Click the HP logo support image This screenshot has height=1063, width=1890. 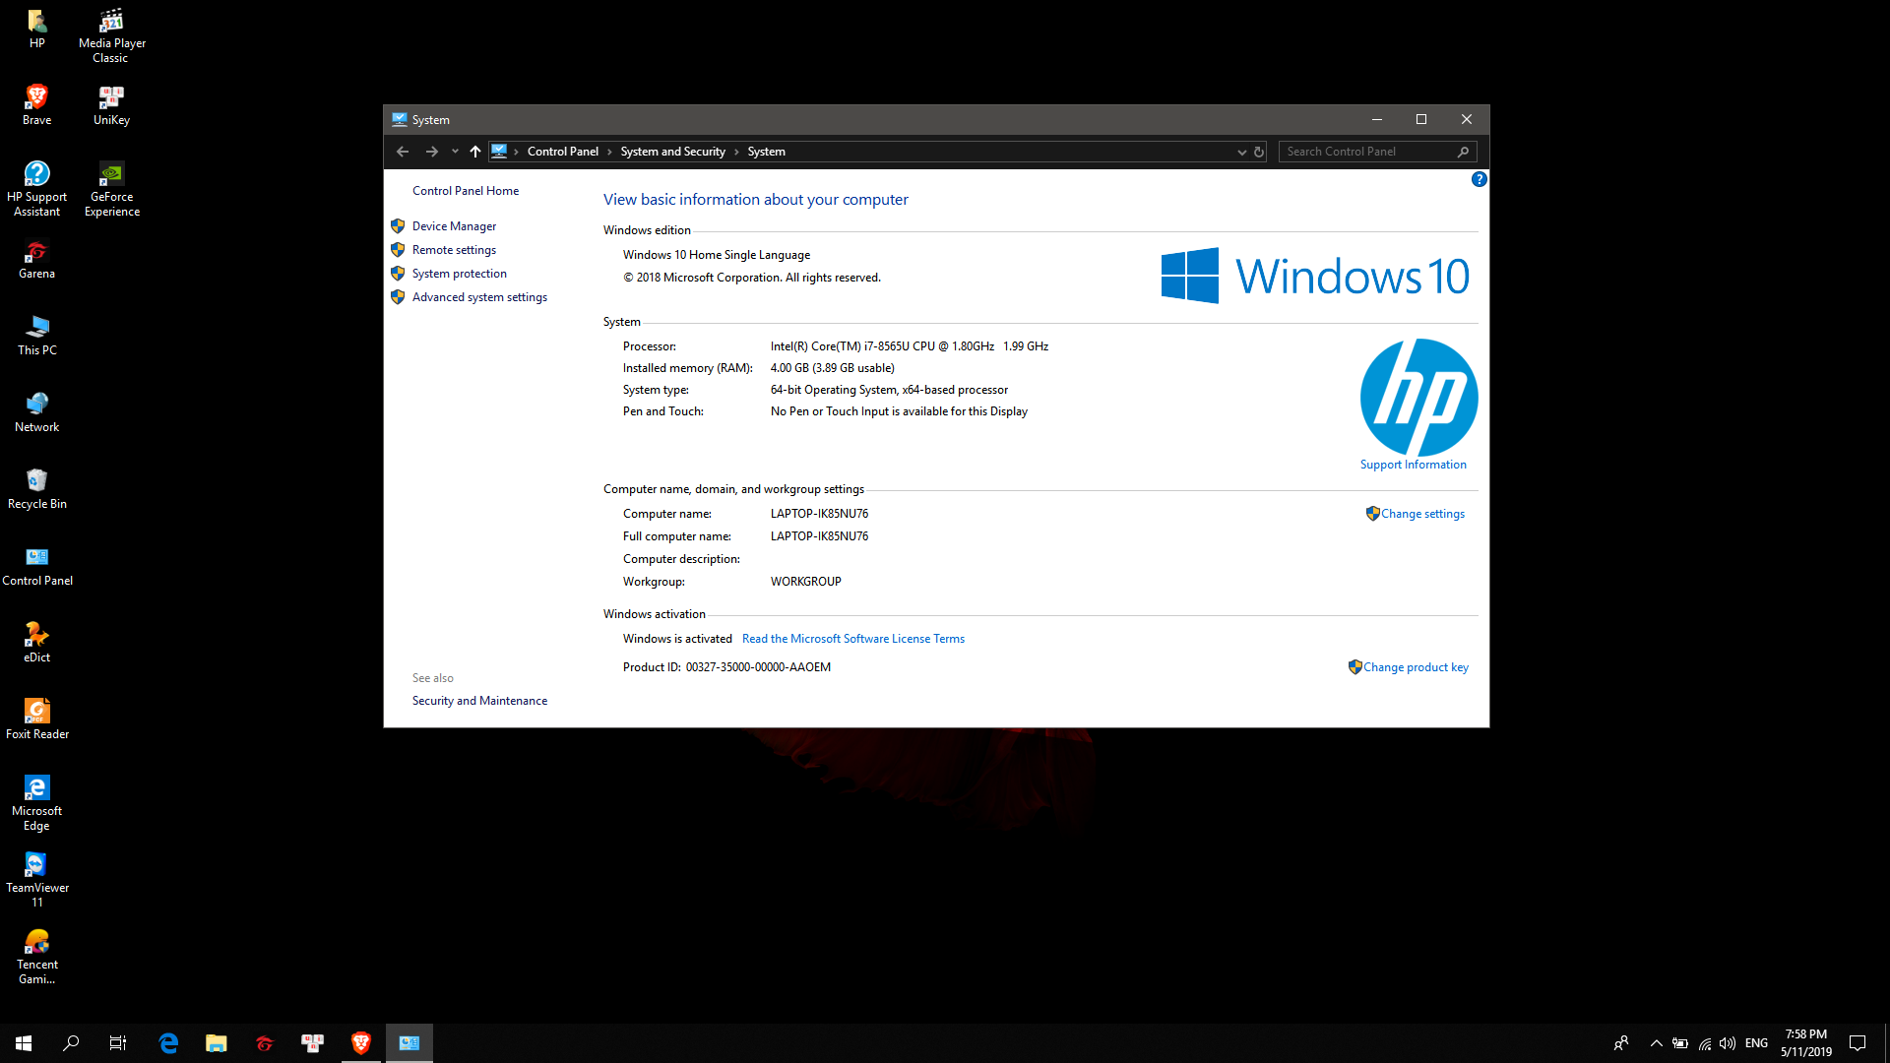click(x=1418, y=397)
